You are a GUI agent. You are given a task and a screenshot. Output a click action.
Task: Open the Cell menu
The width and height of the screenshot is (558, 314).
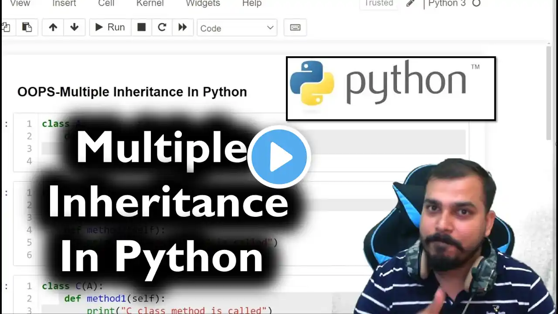pos(106,3)
